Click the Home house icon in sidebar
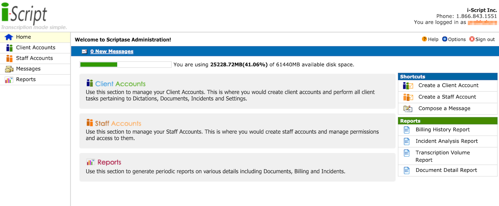This screenshot has height=206, width=499. [8, 37]
